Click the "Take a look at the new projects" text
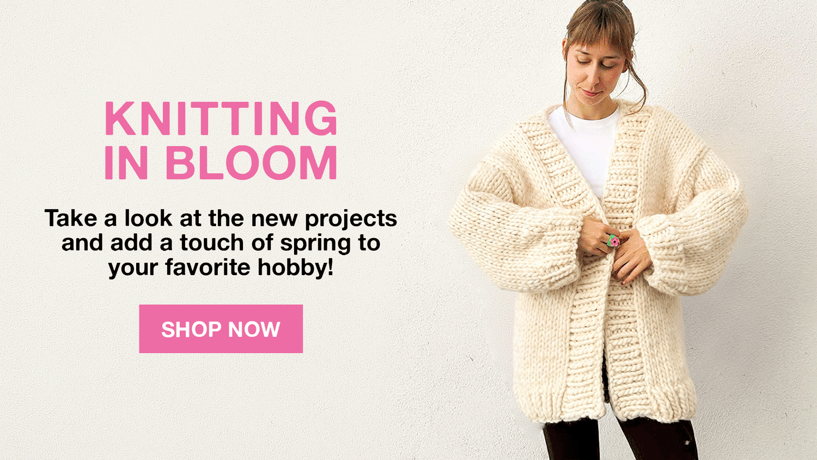The width and height of the screenshot is (817, 460). tap(221, 219)
